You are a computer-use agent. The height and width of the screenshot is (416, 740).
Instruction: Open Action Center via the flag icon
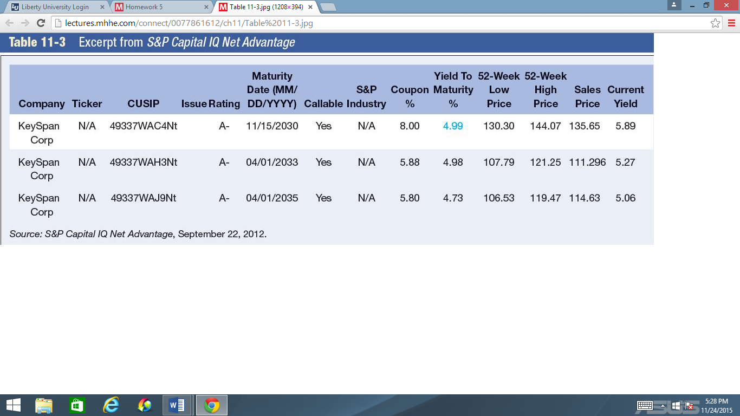pyautogui.click(x=689, y=405)
